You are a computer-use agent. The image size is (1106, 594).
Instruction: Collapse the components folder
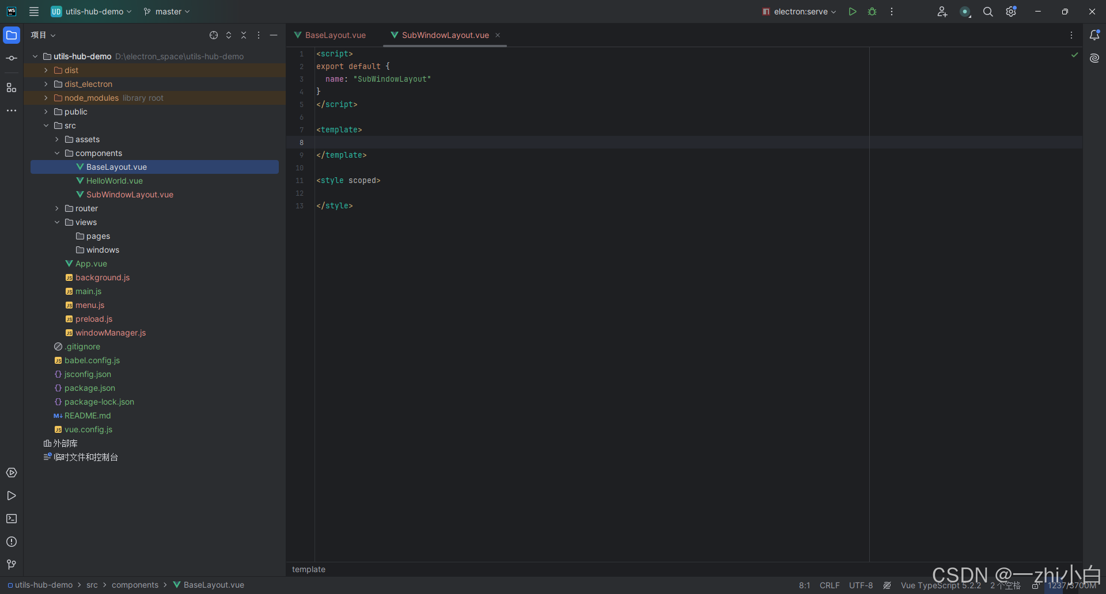pyautogui.click(x=57, y=153)
